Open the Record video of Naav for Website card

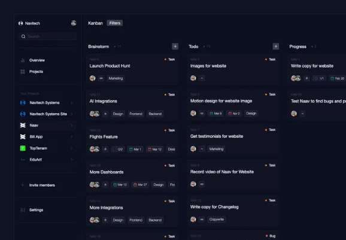pos(233,175)
